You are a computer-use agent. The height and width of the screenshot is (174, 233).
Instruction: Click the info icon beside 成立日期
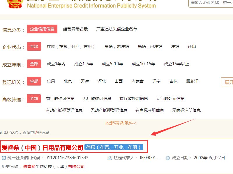pyautogui.click(x=168, y=158)
